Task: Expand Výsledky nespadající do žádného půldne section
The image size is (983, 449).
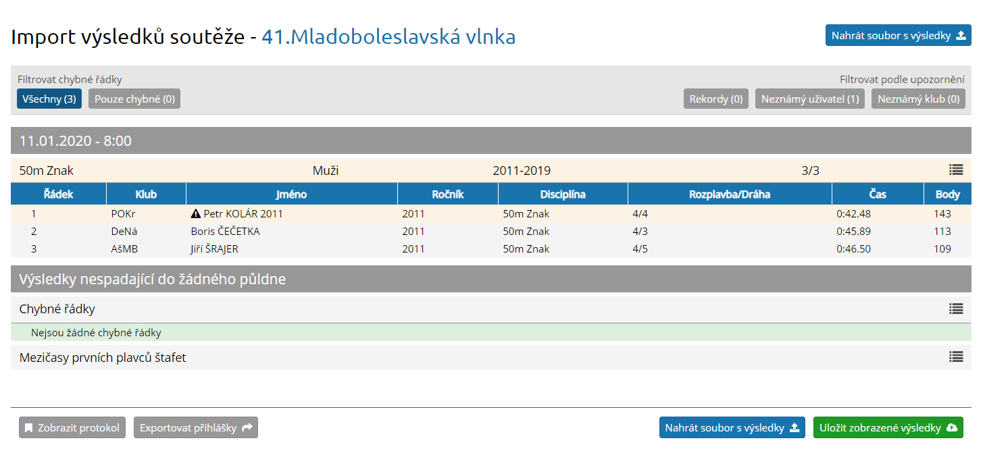Action: pyautogui.click(x=491, y=279)
